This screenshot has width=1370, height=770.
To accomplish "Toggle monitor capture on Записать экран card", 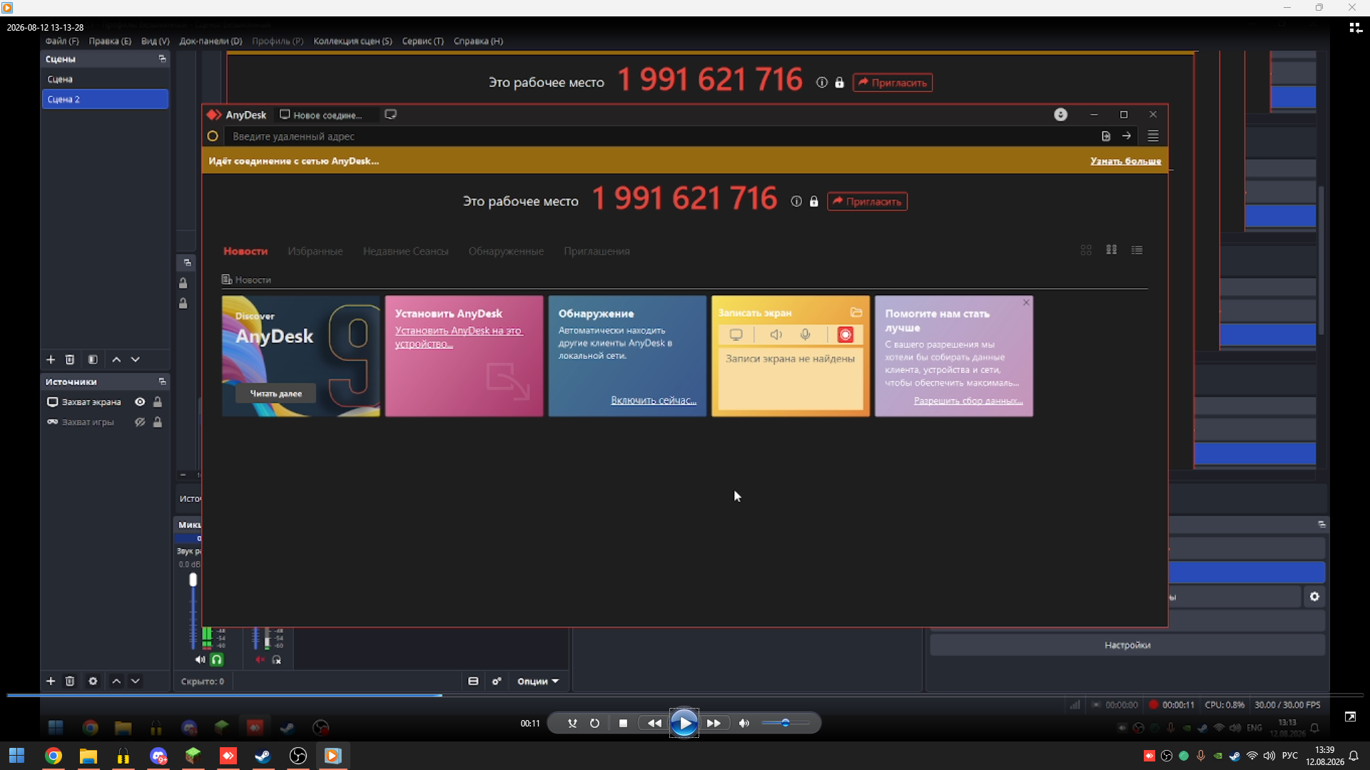I will click(736, 335).
